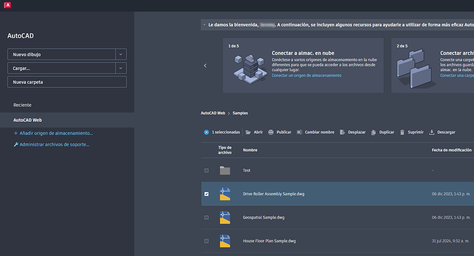474x256 pixels.
Task: Click the Geospatial Sample DWG file icon
Action: (225, 217)
